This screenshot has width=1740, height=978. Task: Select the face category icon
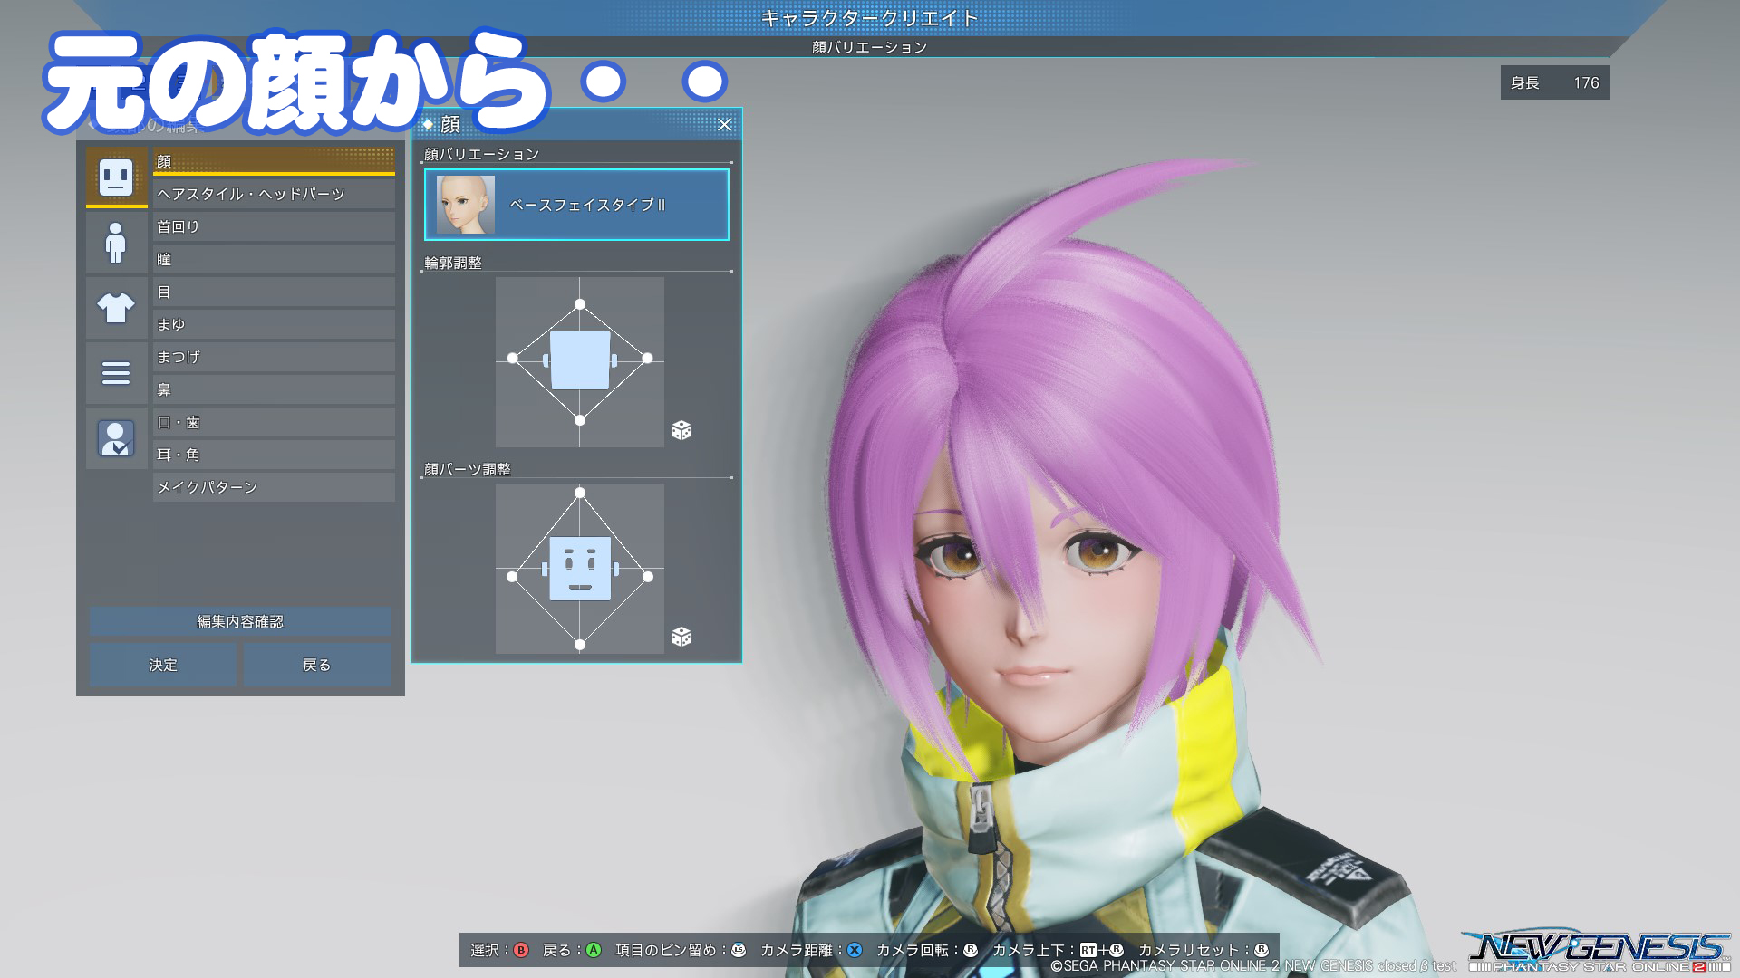(116, 177)
